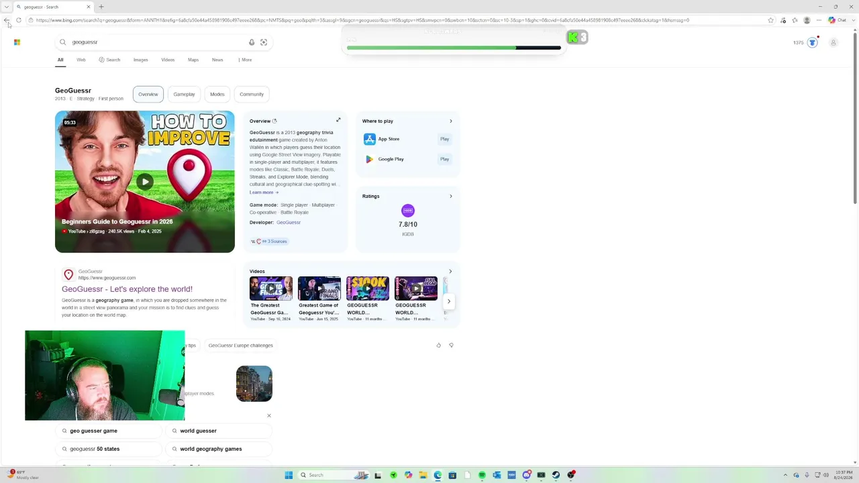This screenshot has height=483, width=859.
Task: Open the browser profile avatar
Action: tap(807, 20)
